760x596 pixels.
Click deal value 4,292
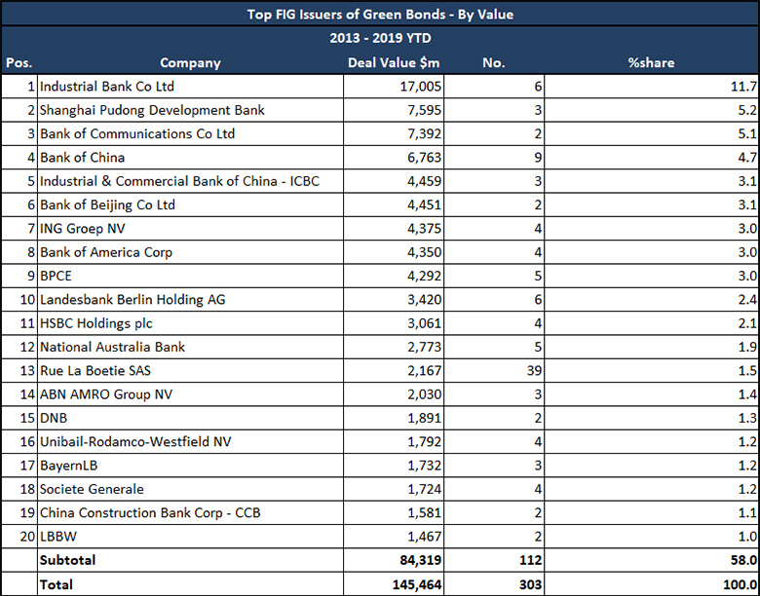pos(394,277)
